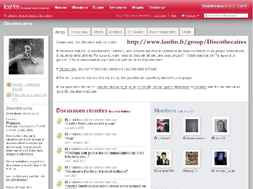Click bird avatar beside Découverte d'un blog post

tap(59, 169)
